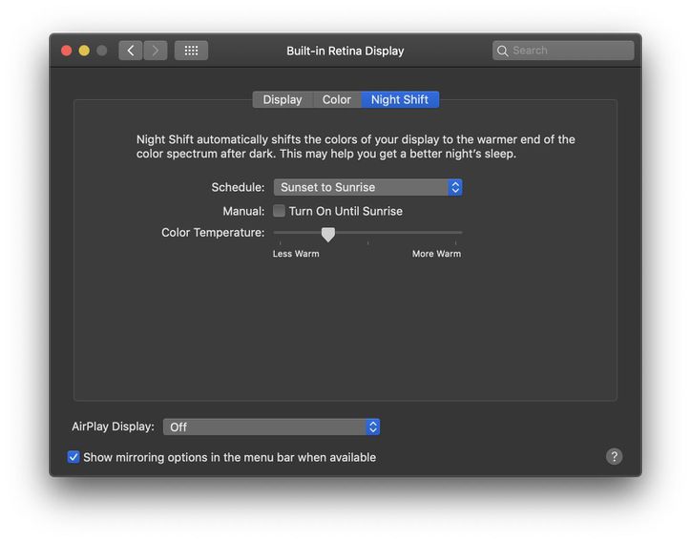691x542 pixels.
Task: Click the More Warm label
Action: click(x=436, y=254)
